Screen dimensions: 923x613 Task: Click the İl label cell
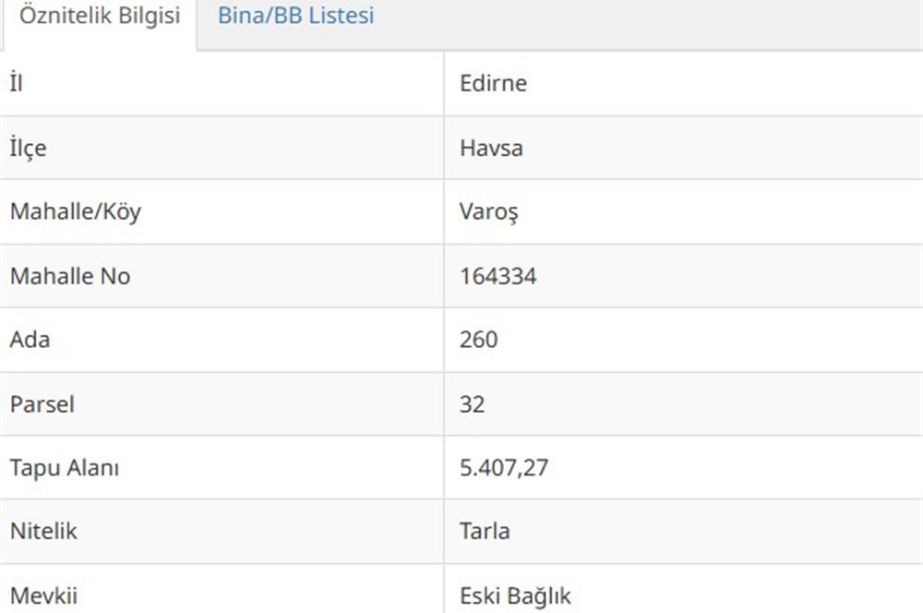[222, 83]
